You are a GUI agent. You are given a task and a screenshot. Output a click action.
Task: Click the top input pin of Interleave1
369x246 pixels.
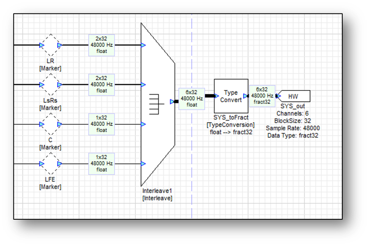pyautogui.click(x=143, y=45)
